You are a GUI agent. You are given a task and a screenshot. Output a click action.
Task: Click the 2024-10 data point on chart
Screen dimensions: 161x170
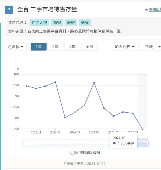(142, 129)
